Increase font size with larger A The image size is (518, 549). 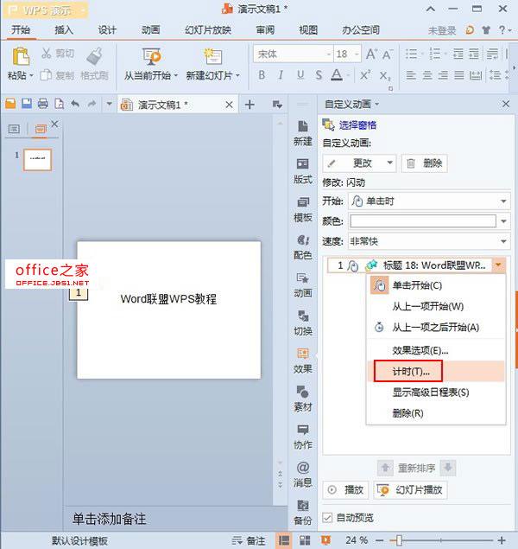pyautogui.click(x=371, y=54)
